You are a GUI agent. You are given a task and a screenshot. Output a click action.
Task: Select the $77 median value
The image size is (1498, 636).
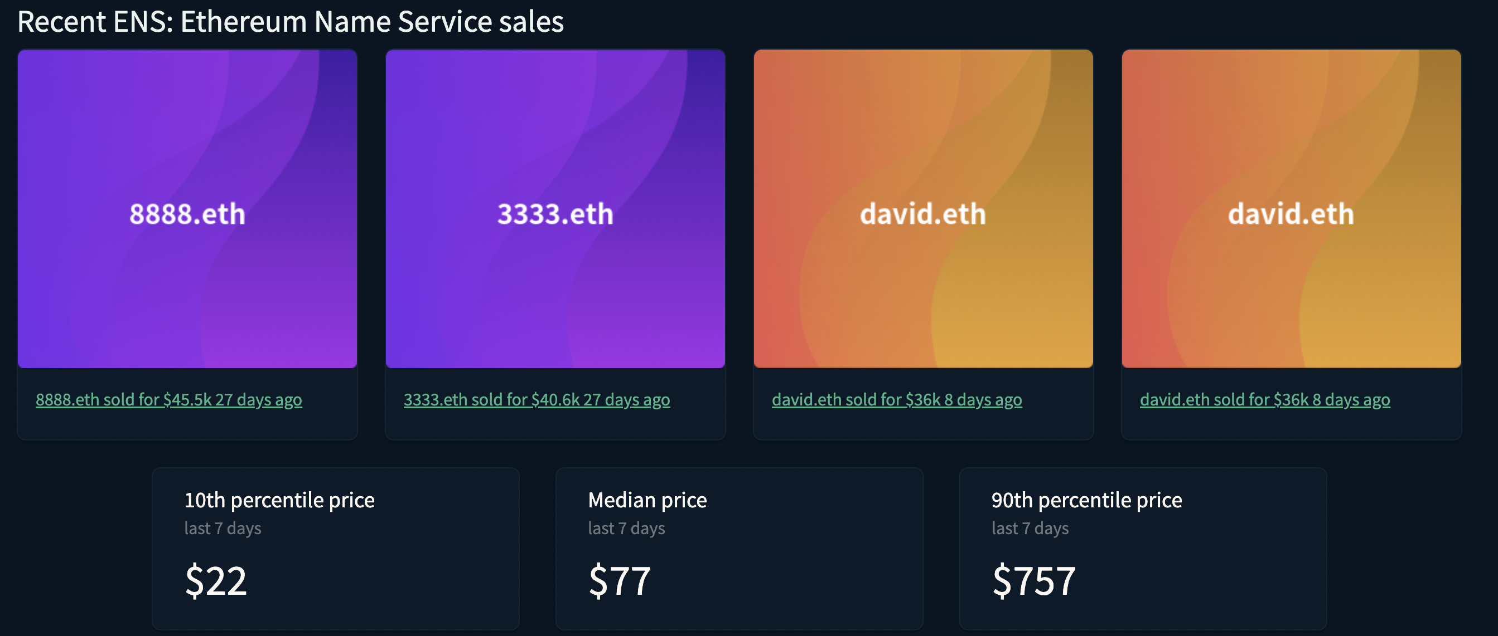point(619,580)
